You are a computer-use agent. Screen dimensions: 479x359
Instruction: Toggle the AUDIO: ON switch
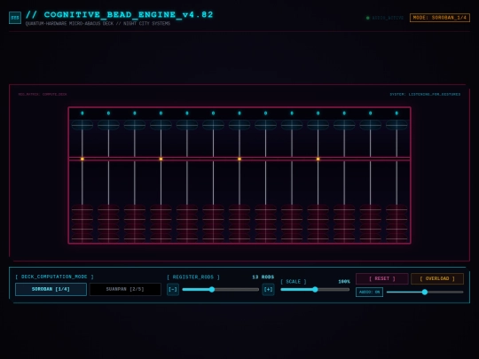(369, 293)
